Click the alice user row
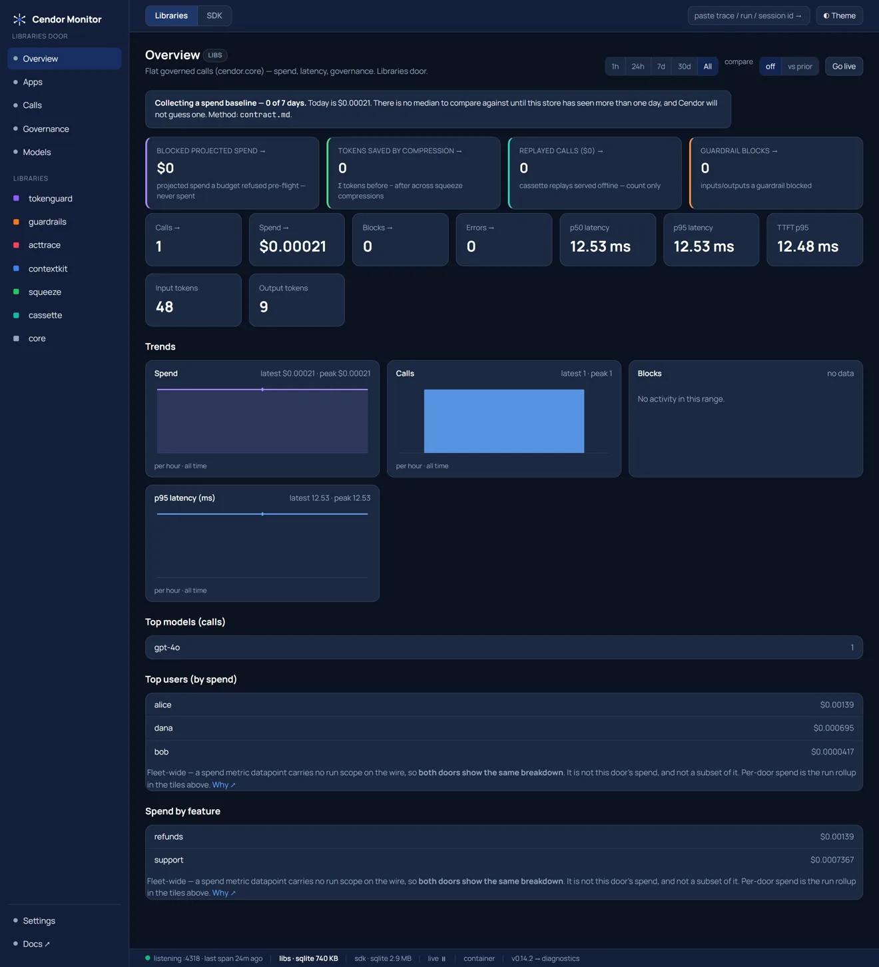The width and height of the screenshot is (879, 967). pos(504,705)
